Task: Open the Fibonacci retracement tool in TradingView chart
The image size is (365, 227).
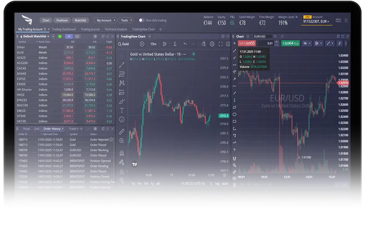Action: tap(122, 74)
